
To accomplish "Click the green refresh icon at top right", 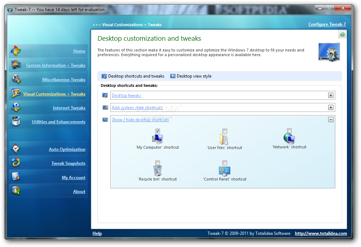I will tap(342, 35).
